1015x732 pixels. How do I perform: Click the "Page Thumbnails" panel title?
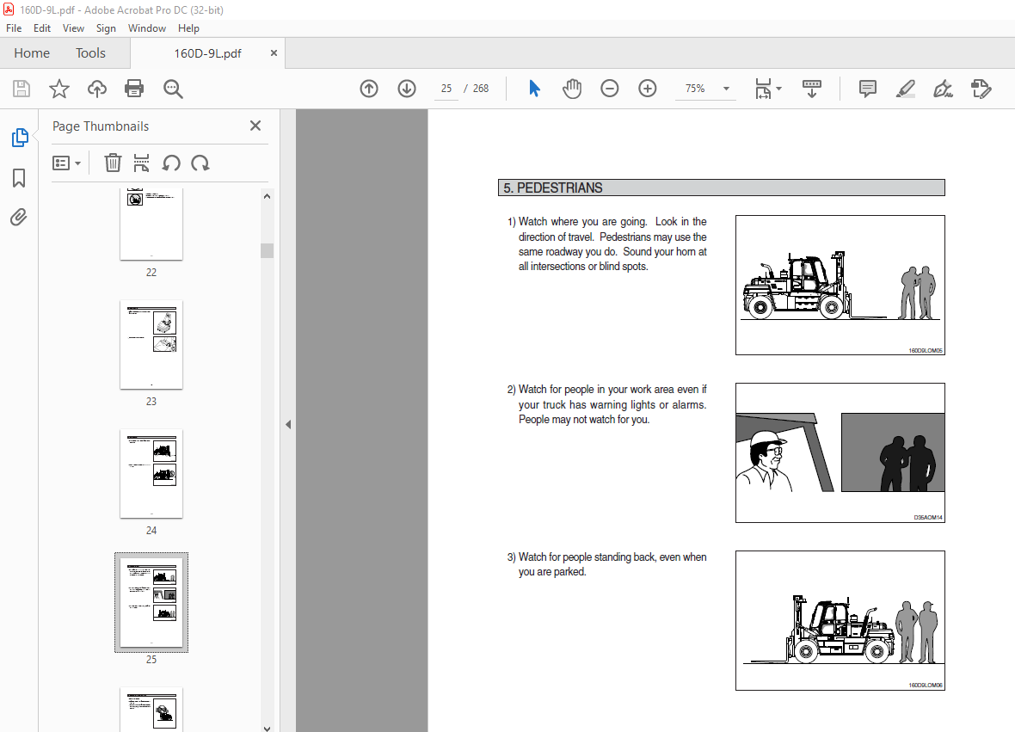pos(101,126)
